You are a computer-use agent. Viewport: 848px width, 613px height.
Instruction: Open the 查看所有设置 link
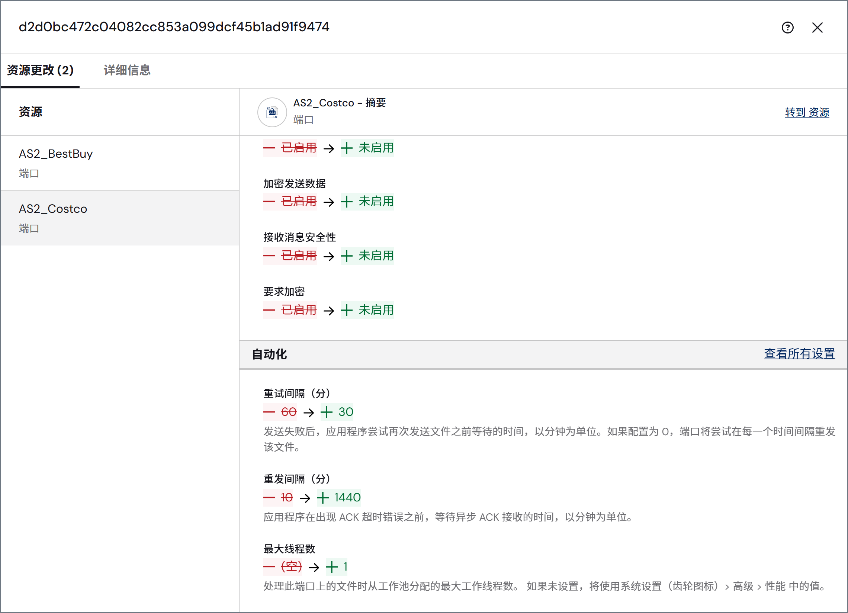(x=799, y=354)
